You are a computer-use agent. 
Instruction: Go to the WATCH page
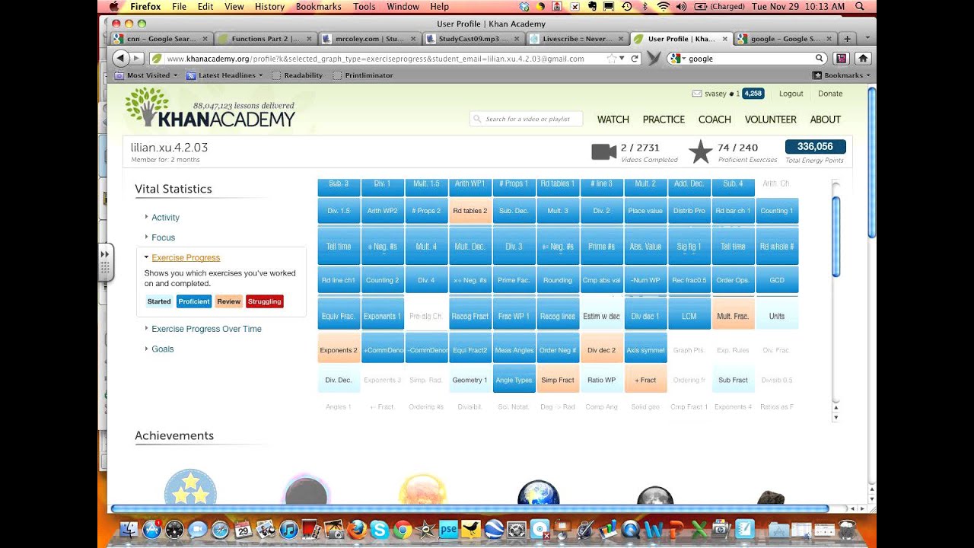613,119
